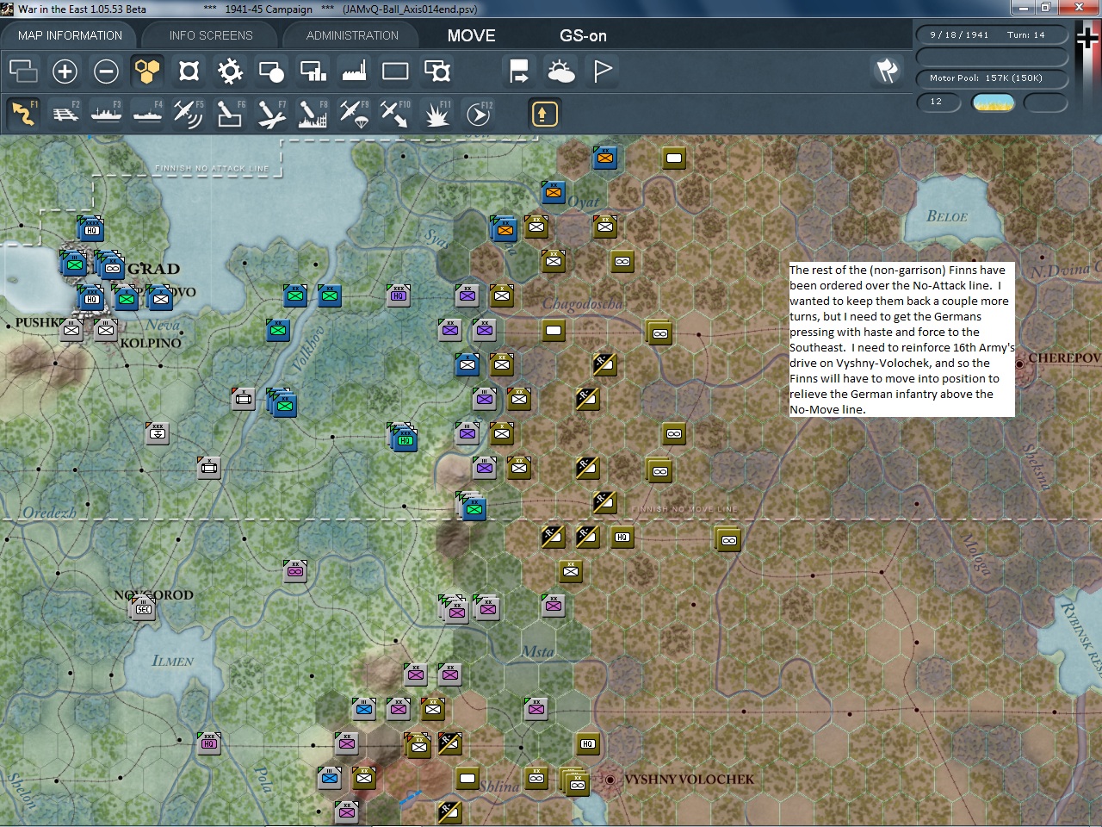Toggle the plain rectangle counter icon

[395, 71]
